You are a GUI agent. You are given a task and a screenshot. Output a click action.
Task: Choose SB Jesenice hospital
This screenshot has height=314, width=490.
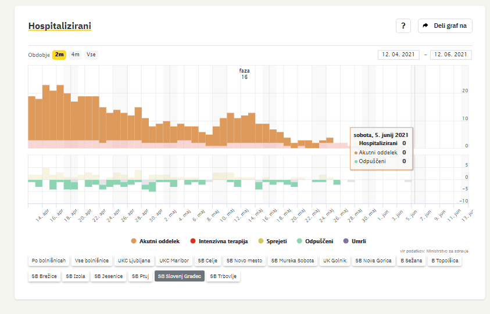coord(109,277)
